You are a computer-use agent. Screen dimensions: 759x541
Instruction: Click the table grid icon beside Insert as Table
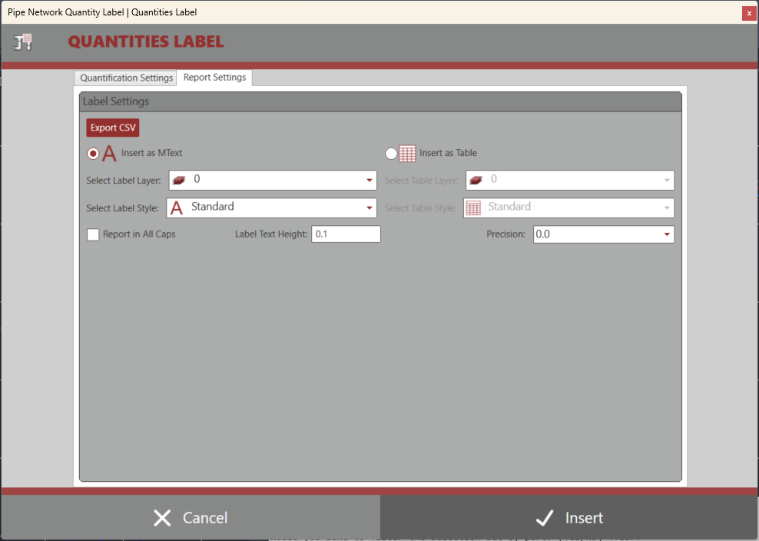[x=407, y=154]
